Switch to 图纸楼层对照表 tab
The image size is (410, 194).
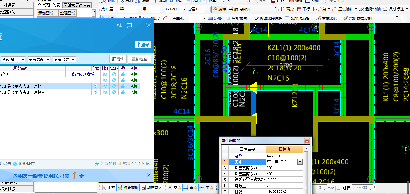tap(77, 5)
